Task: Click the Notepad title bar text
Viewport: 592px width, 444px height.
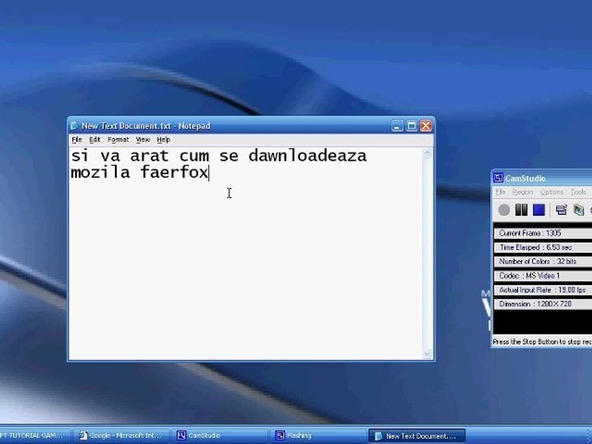Action: point(146,126)
